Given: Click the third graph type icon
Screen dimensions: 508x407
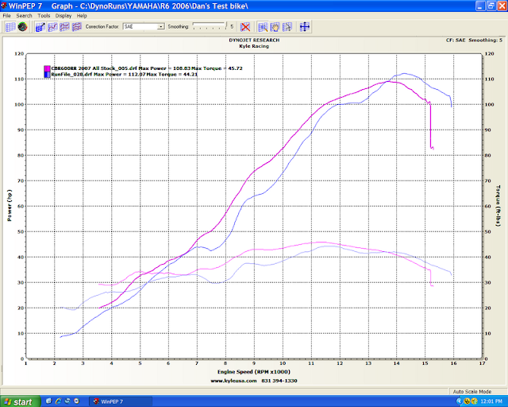Looking at the screenshot, I should click(x=64, y=27).
